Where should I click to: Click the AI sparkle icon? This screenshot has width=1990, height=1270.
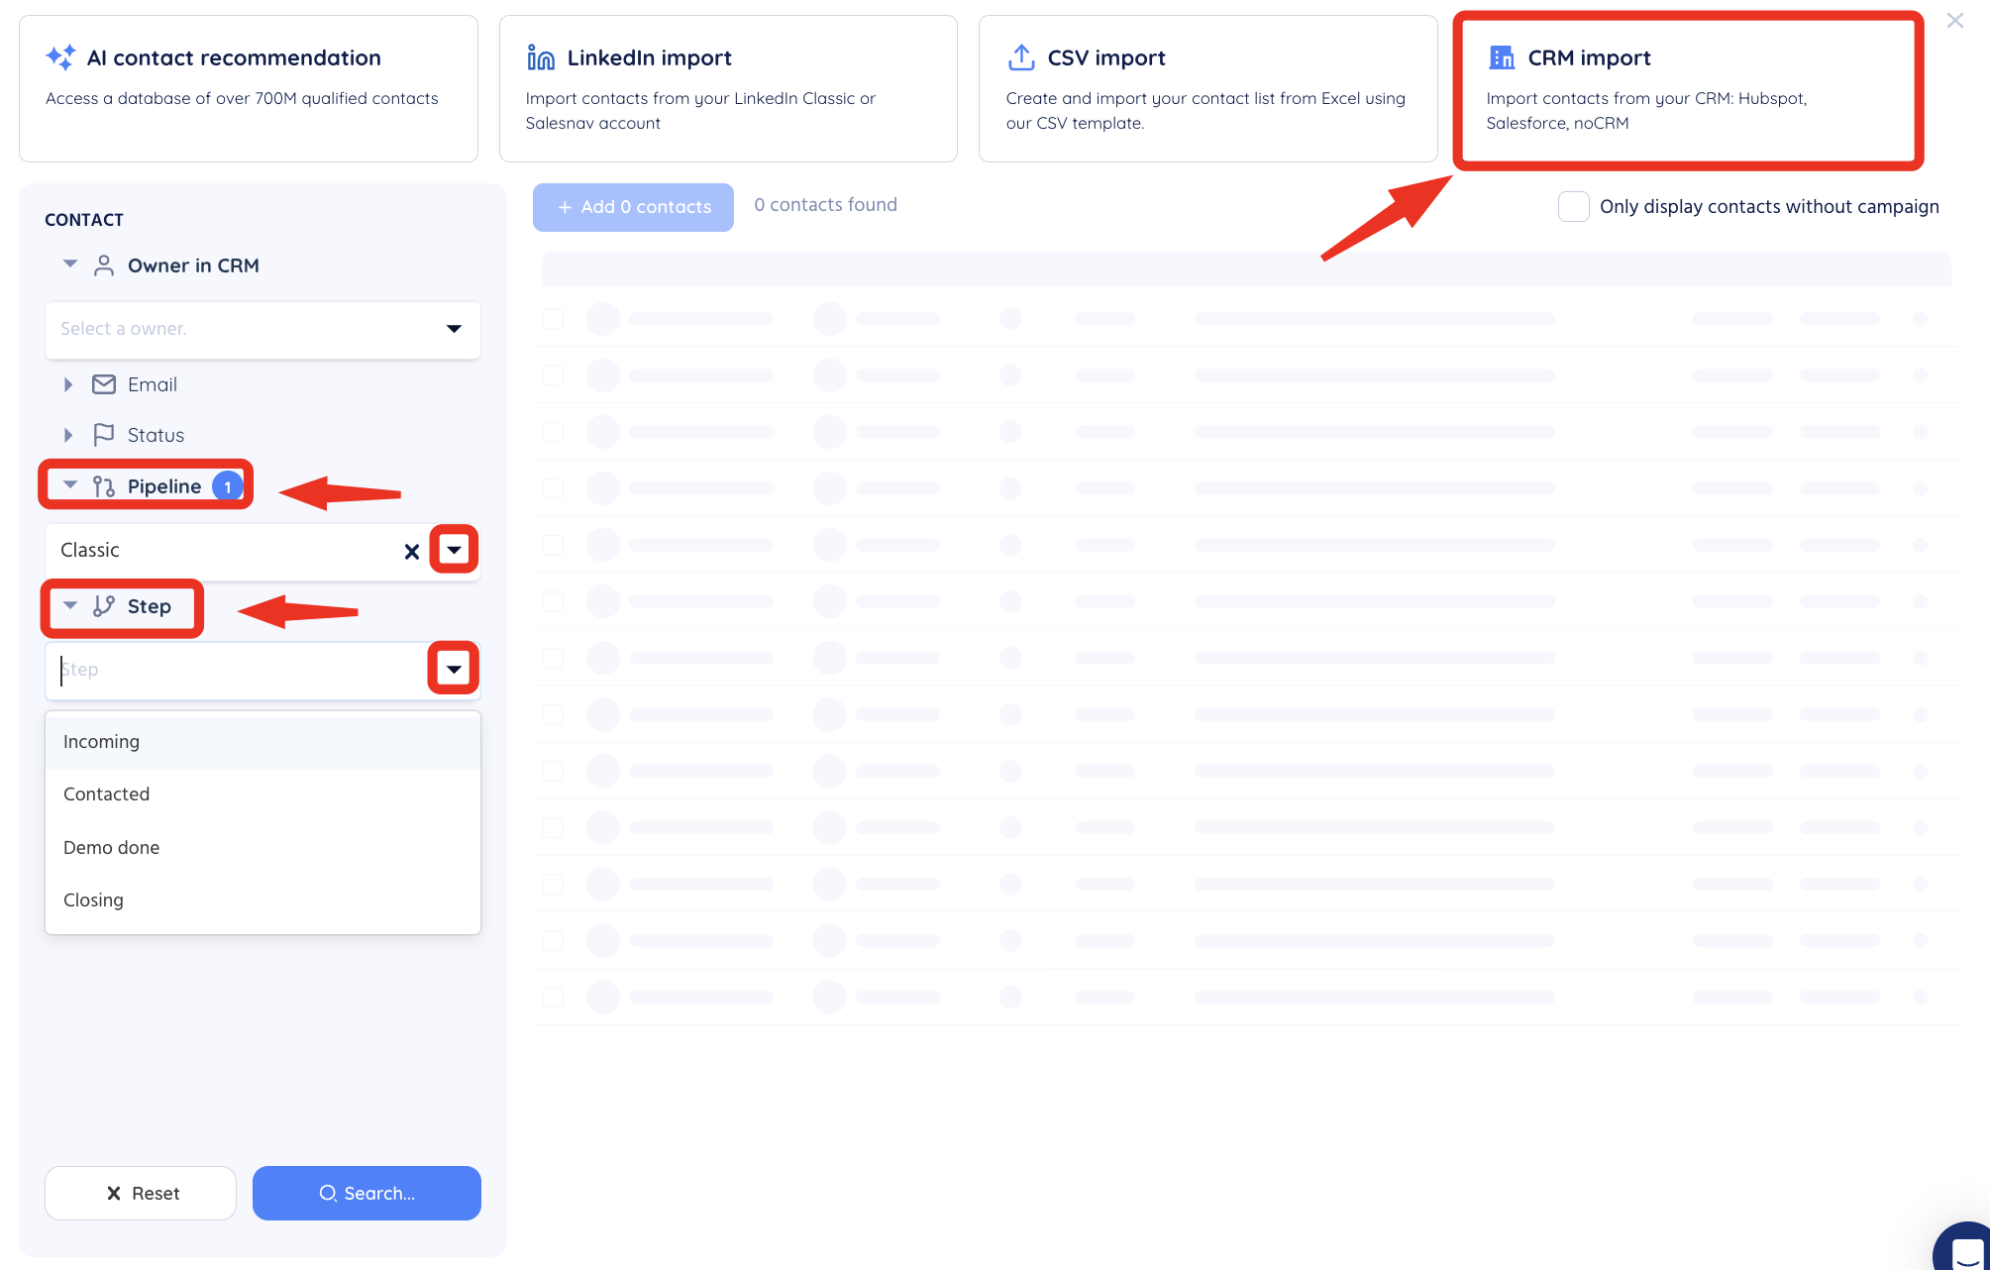(x=60, y=57)
